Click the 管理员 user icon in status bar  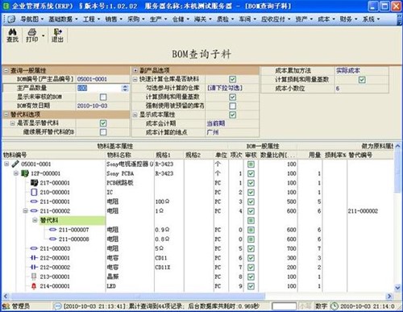coord(6,306)
